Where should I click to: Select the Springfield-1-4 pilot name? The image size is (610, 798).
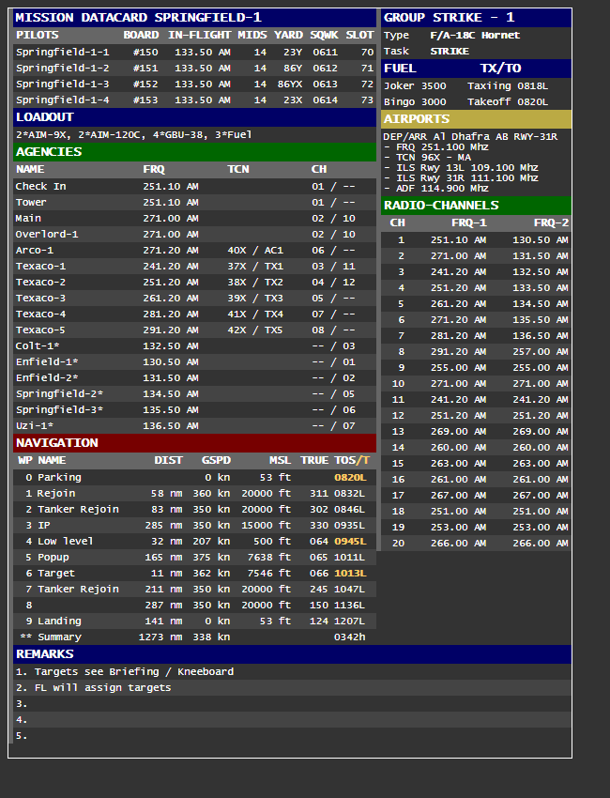tap(62, 100)
